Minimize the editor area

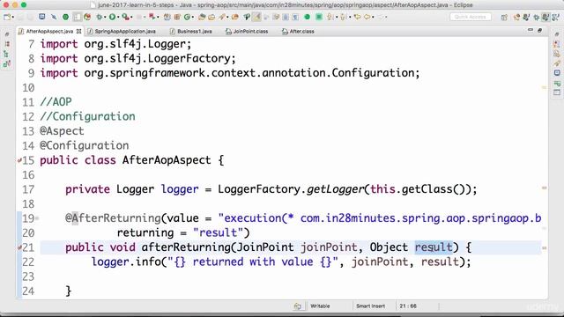coord(531,30)
